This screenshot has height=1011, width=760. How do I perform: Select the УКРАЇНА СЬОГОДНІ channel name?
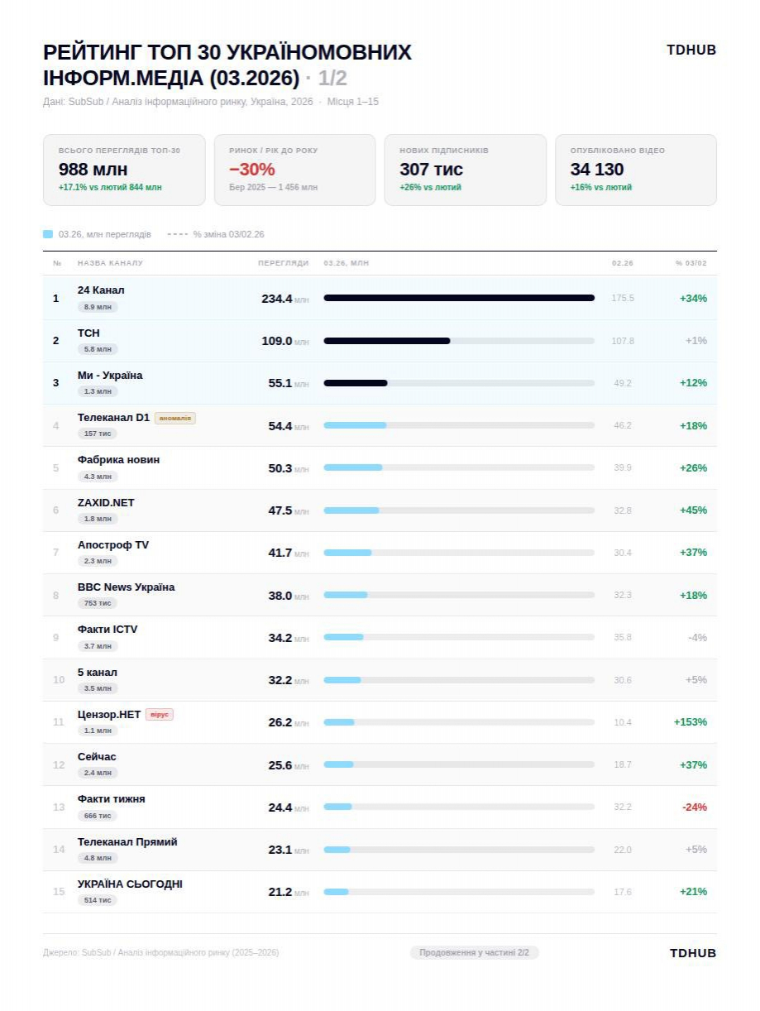pos(130,884)
